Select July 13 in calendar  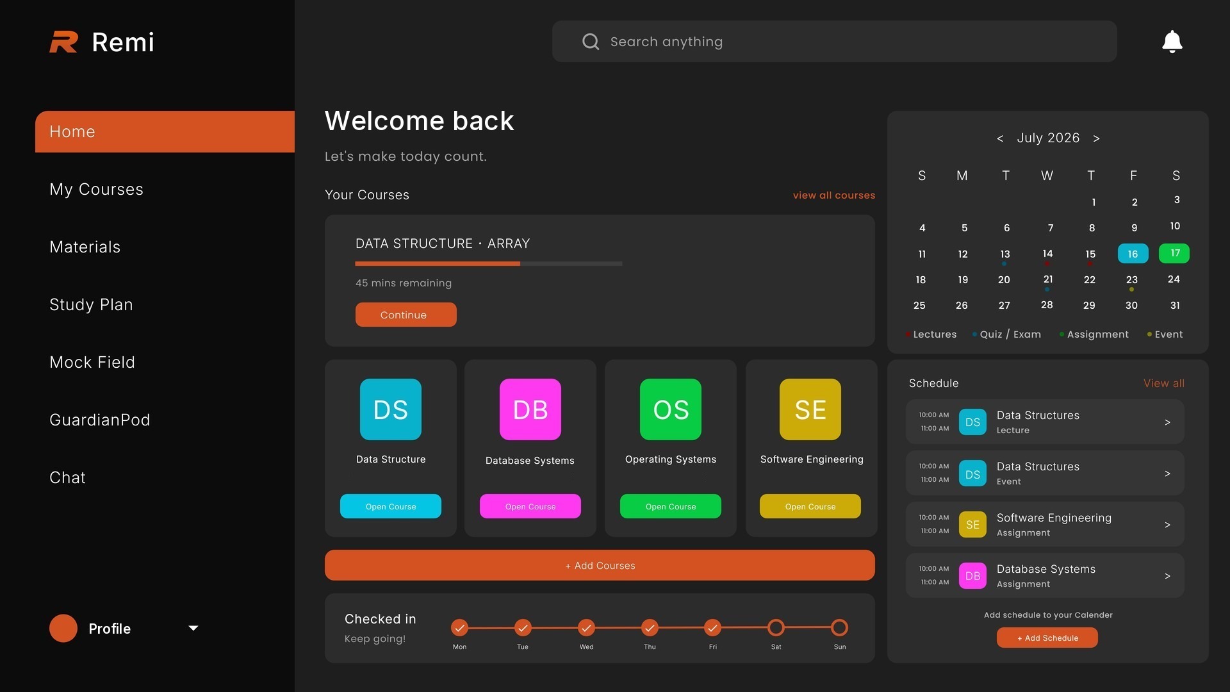1005,254
